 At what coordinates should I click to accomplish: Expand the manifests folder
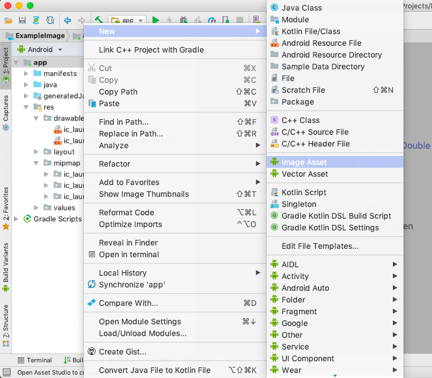coord(26,74)
